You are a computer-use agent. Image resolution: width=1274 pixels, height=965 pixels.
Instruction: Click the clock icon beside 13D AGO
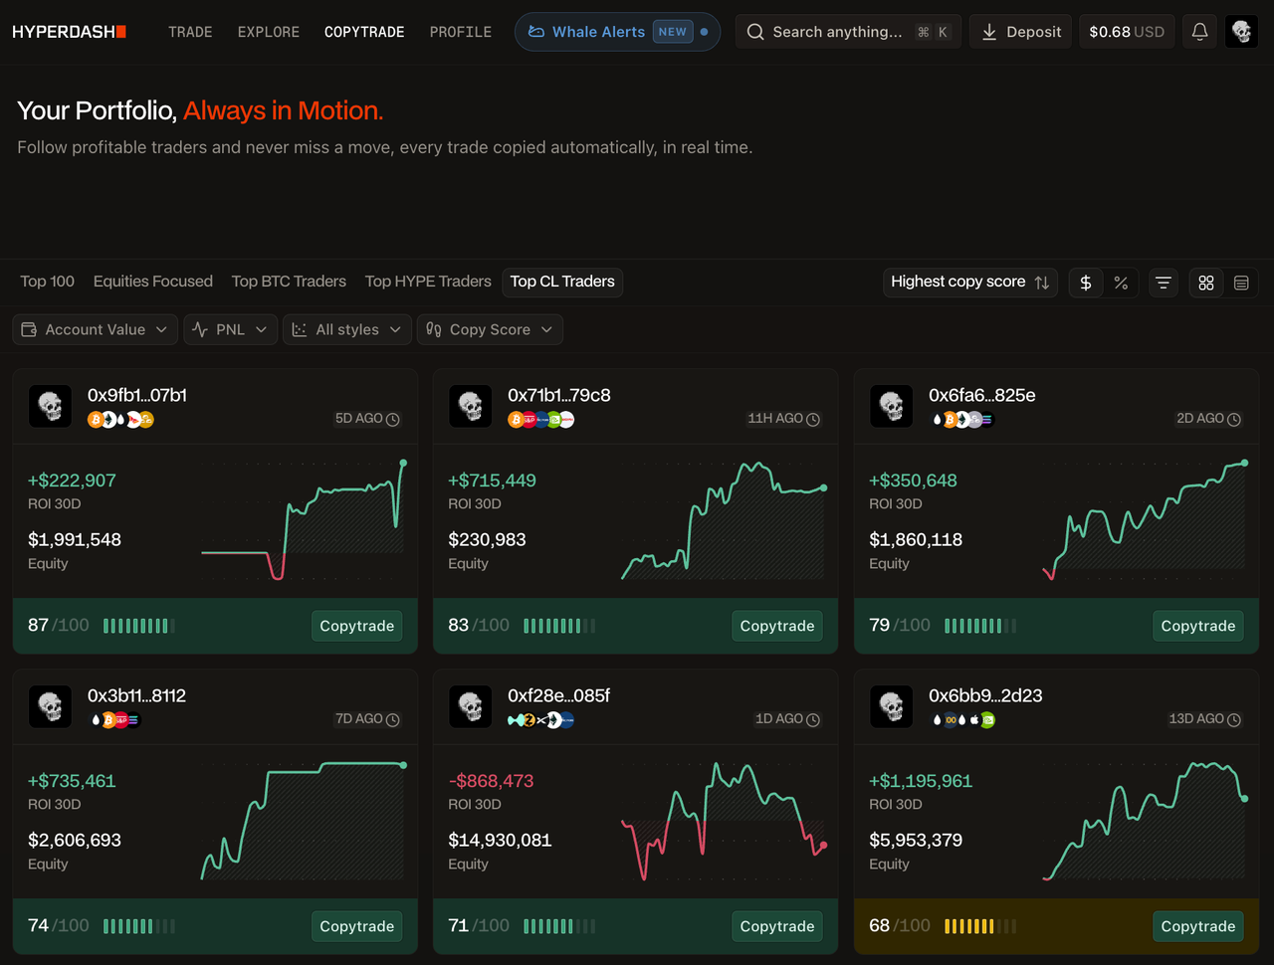1234,719
